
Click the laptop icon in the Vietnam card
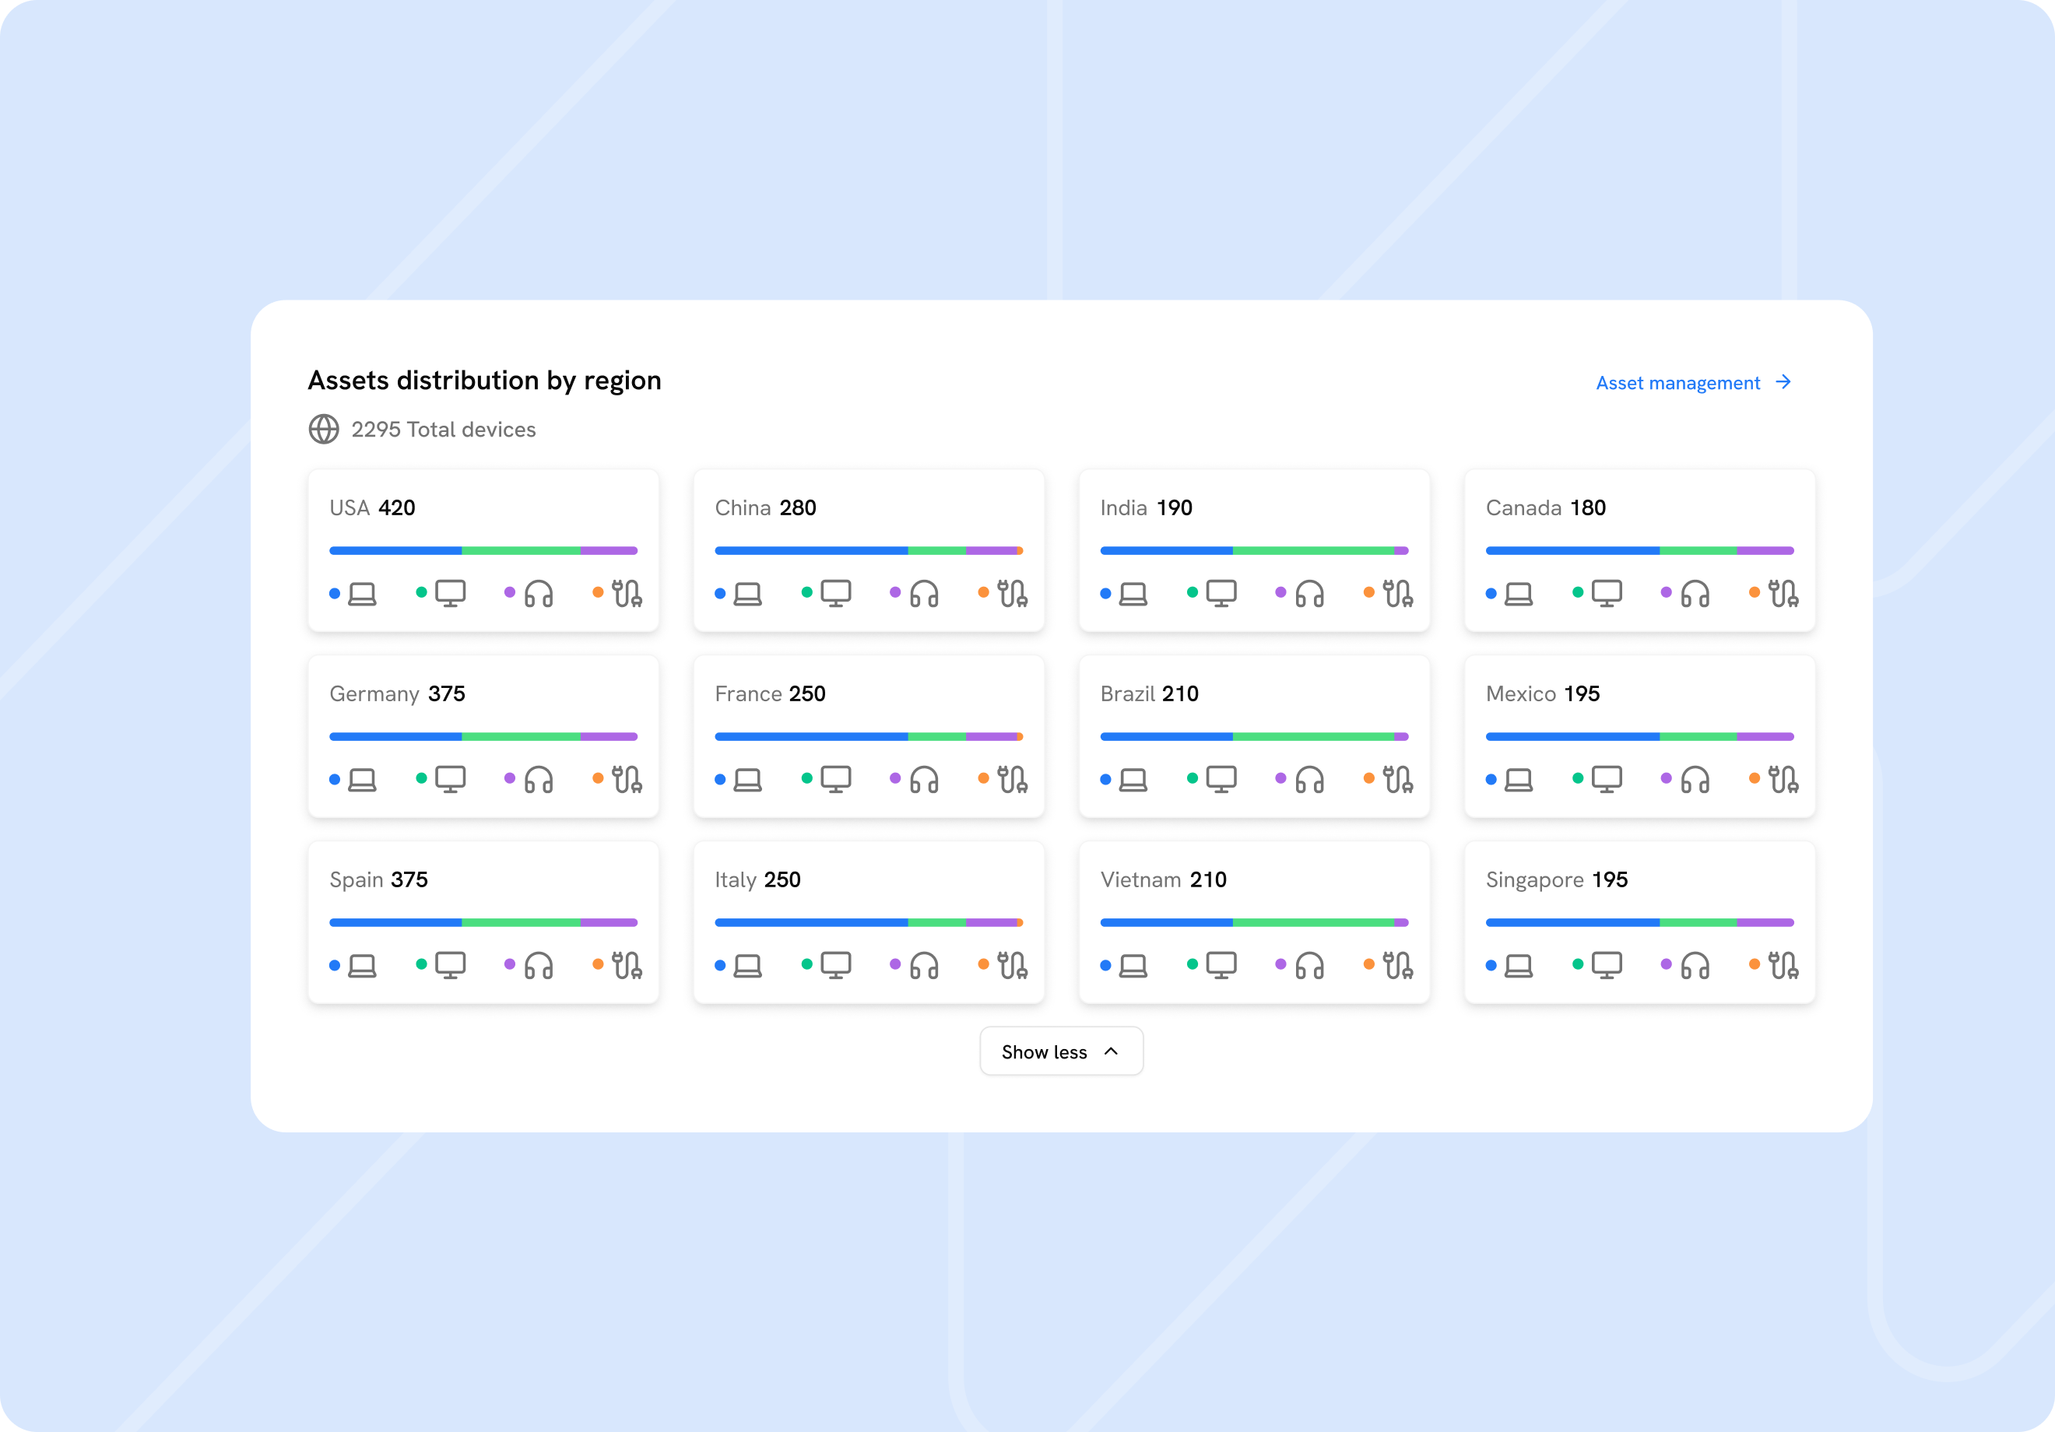tap(1133, 966)
